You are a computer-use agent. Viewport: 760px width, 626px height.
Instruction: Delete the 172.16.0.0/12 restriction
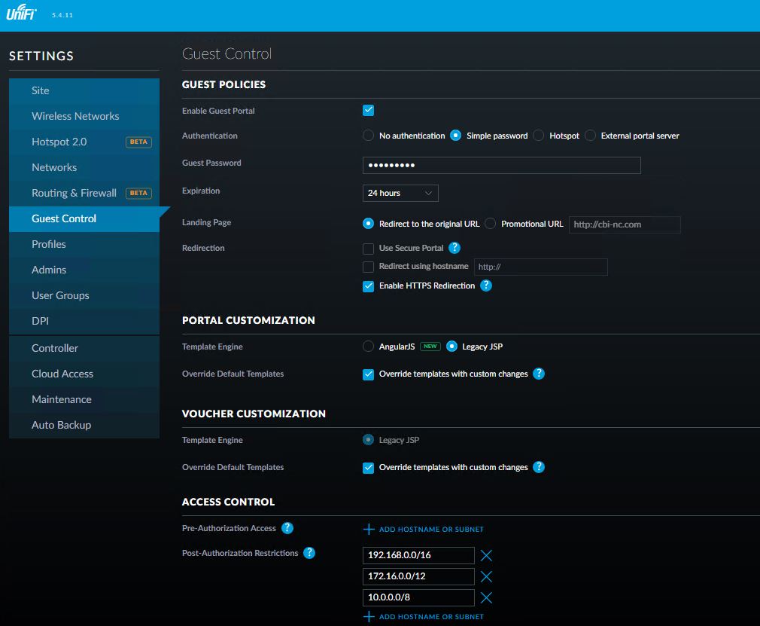[487, 576]
